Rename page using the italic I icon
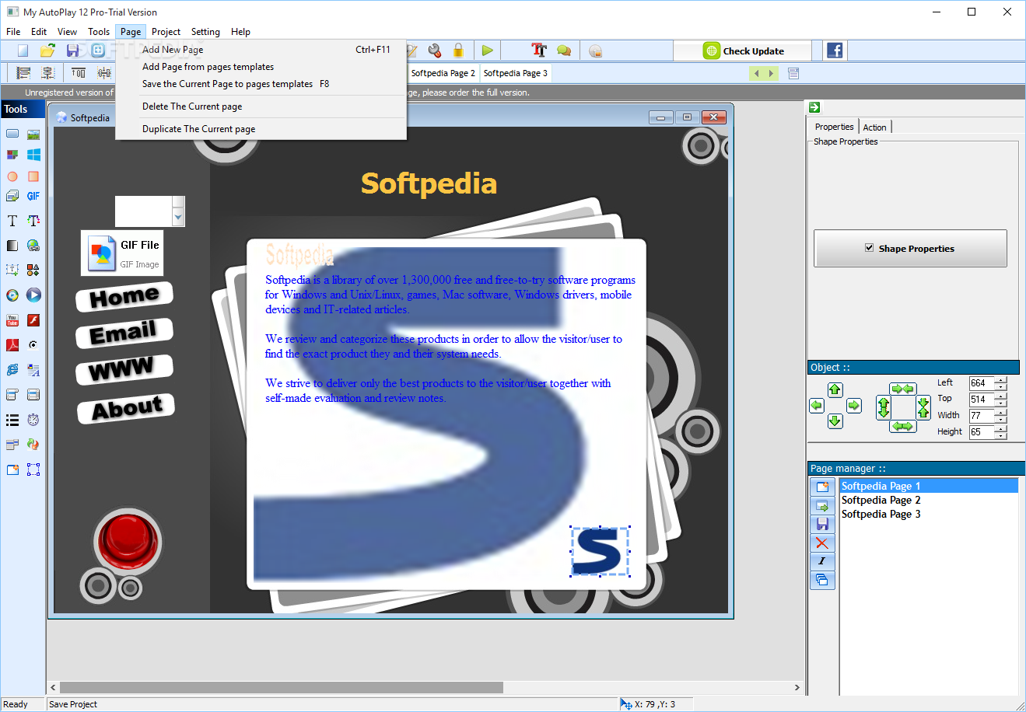The width and height of the screenshot is (1026, 712). pos(822,561)
